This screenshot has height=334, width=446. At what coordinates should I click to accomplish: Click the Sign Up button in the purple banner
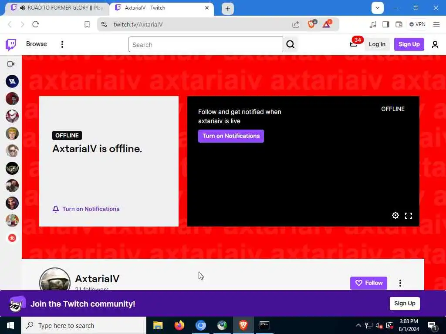coord(405,303)
